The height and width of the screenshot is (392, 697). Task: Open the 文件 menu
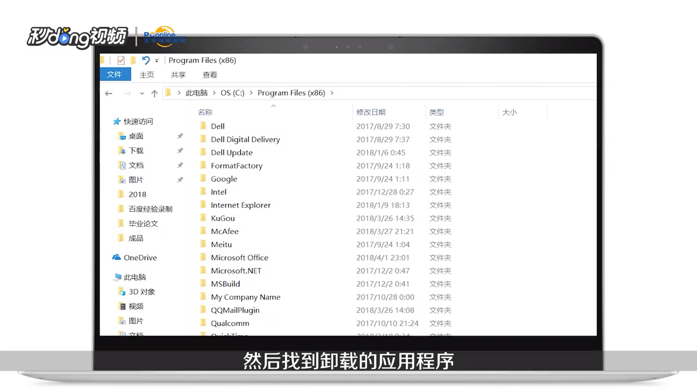click(115, 75)
